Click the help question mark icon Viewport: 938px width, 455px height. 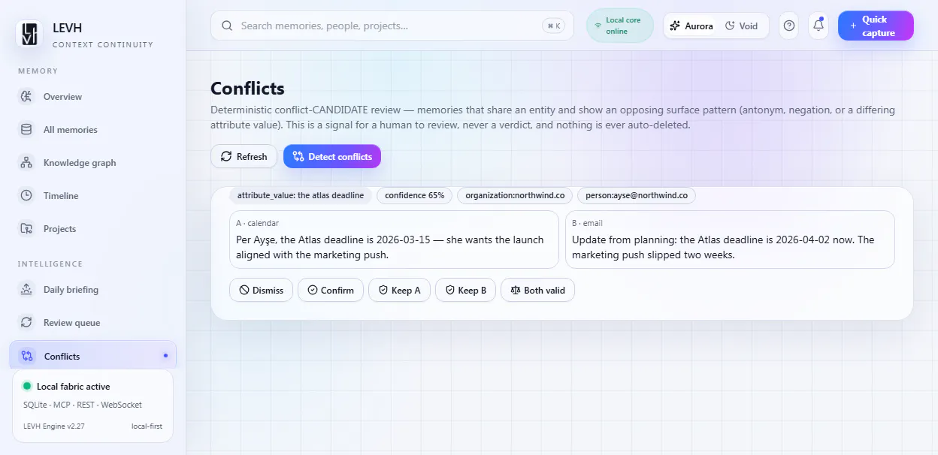788,26
